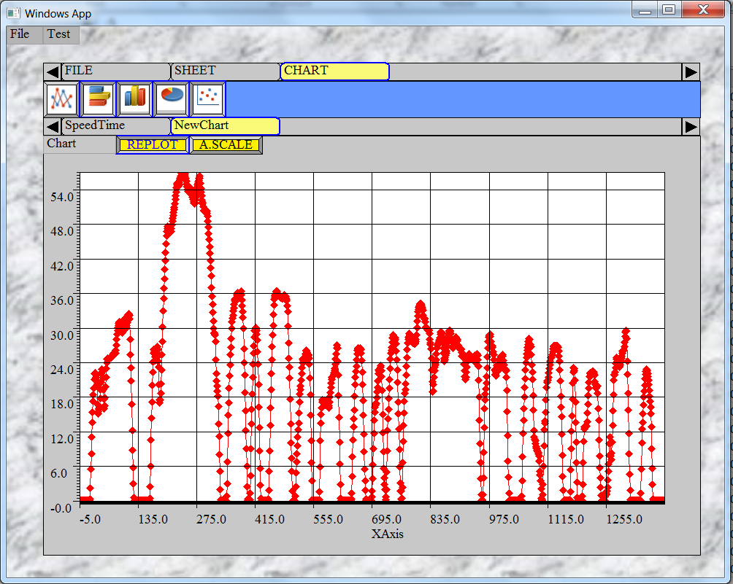The height and width of the screenshot is (584, 733).
Task: Click the XAxis label below the chart
Action: point(387,534)
